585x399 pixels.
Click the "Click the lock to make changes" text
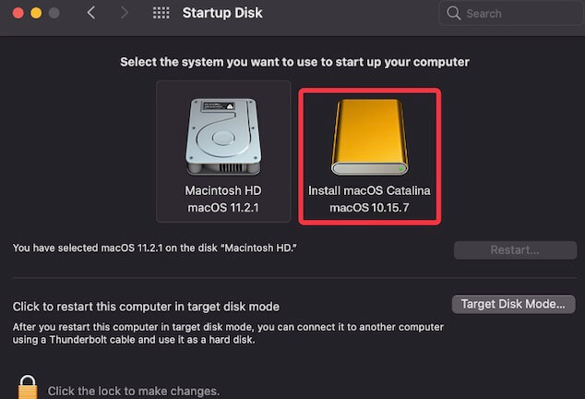pyautogui.click(x=134, y=391)
